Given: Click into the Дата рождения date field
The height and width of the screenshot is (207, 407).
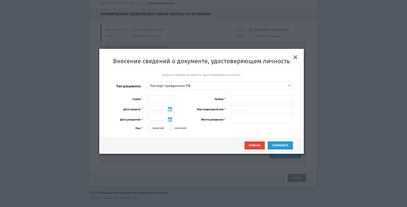Looking at the screenshot, I should pos(157,120).
